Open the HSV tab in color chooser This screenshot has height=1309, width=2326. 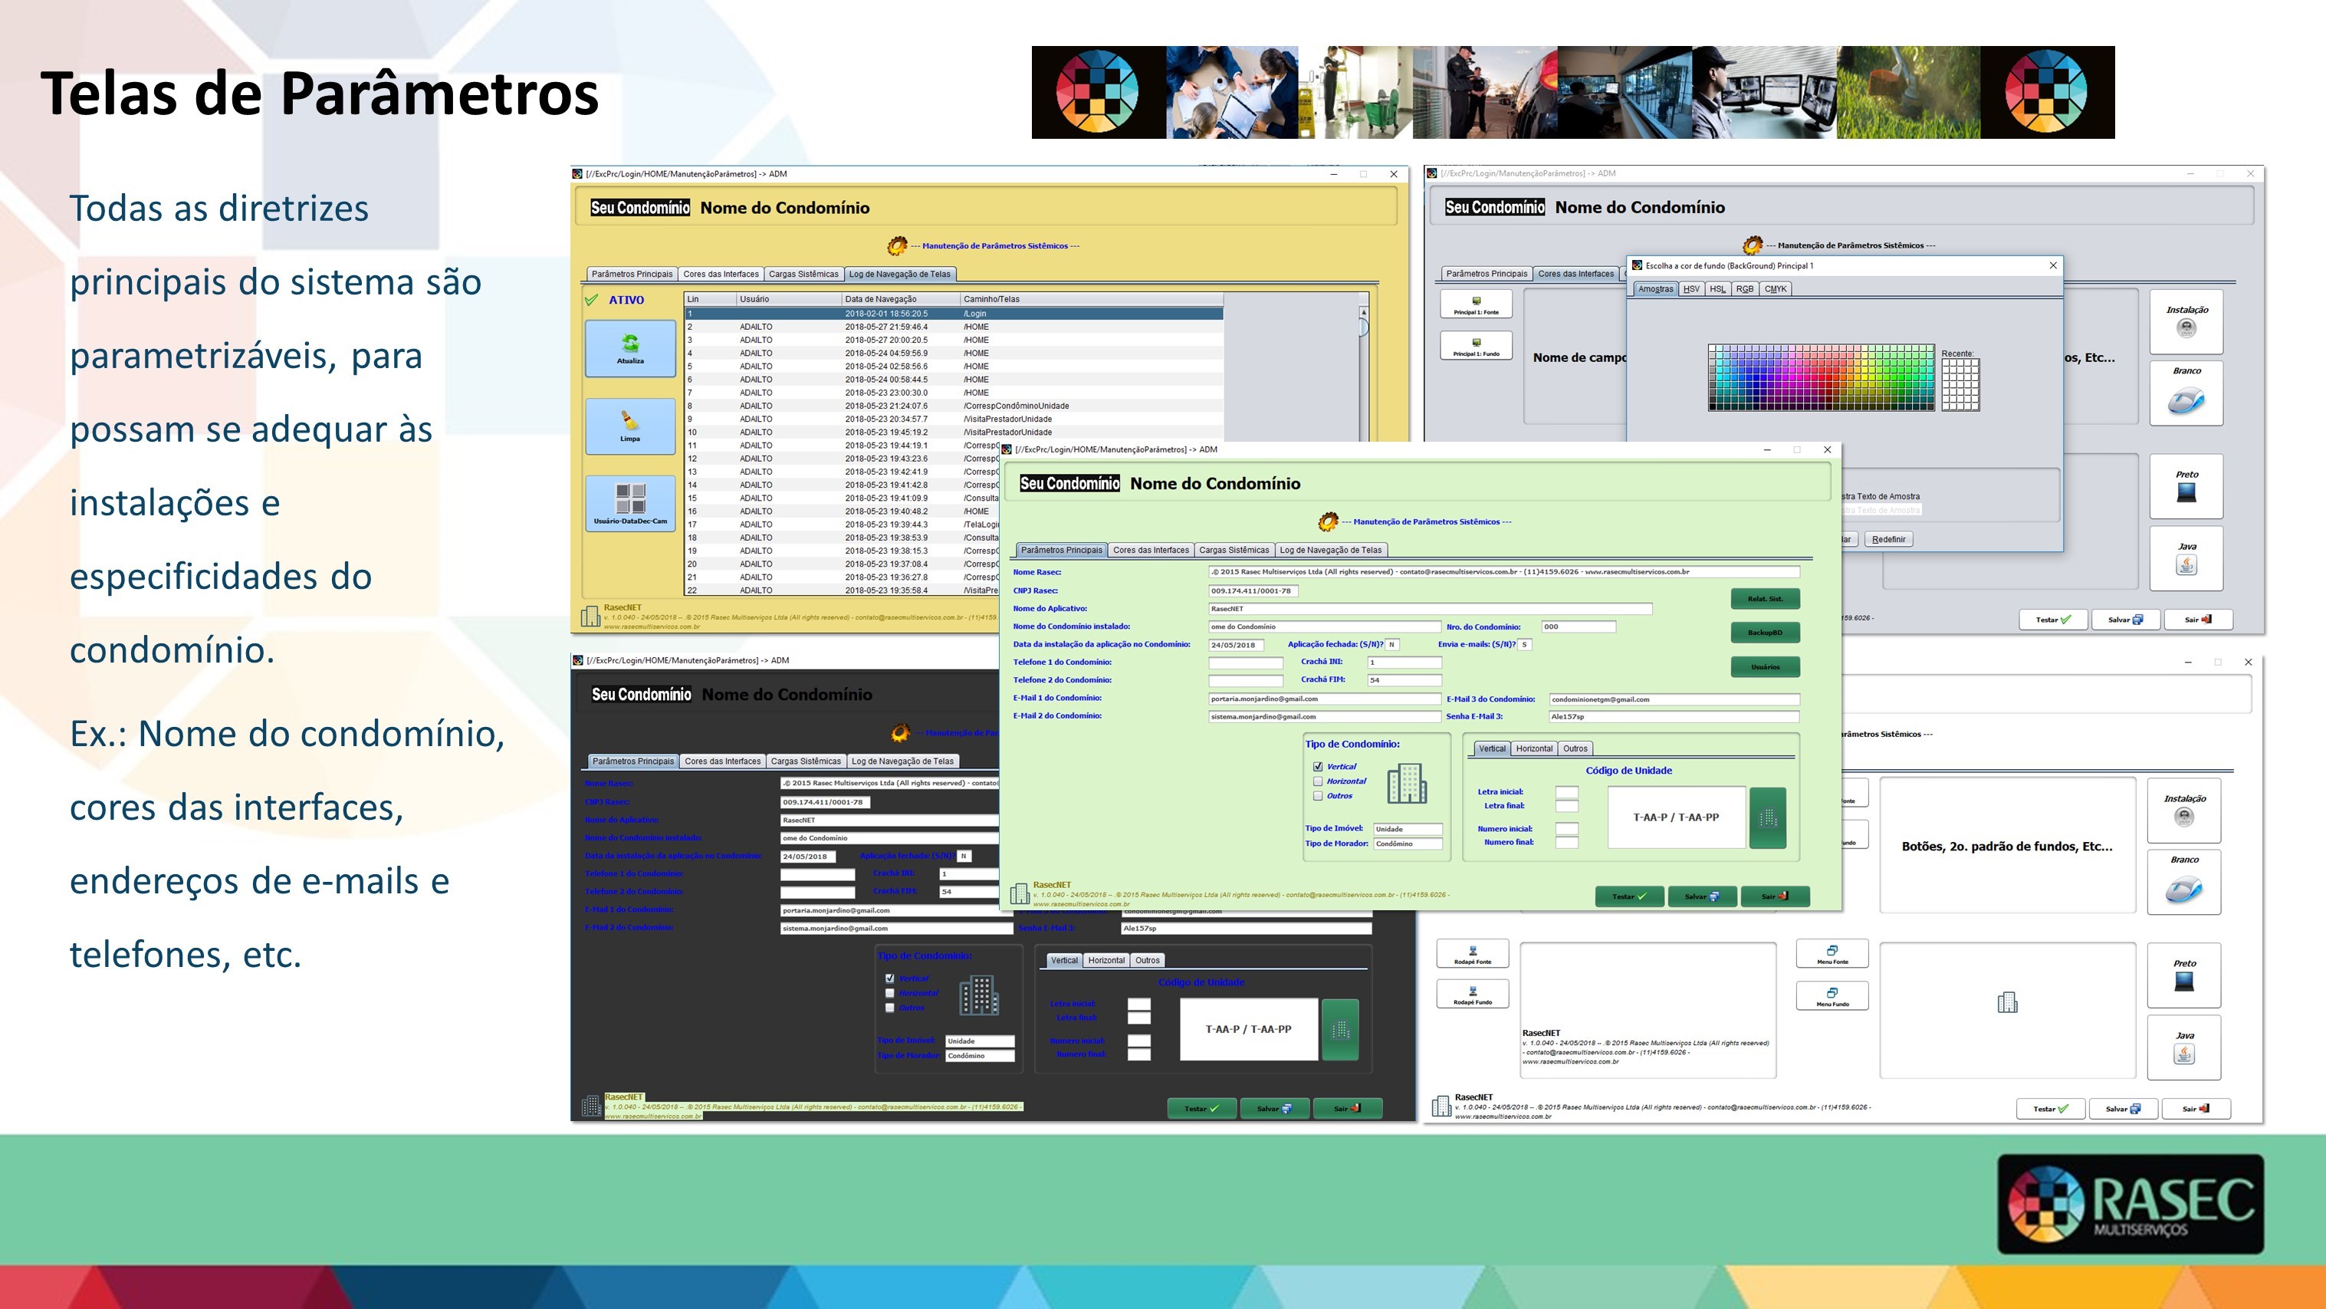point(1691,289)
